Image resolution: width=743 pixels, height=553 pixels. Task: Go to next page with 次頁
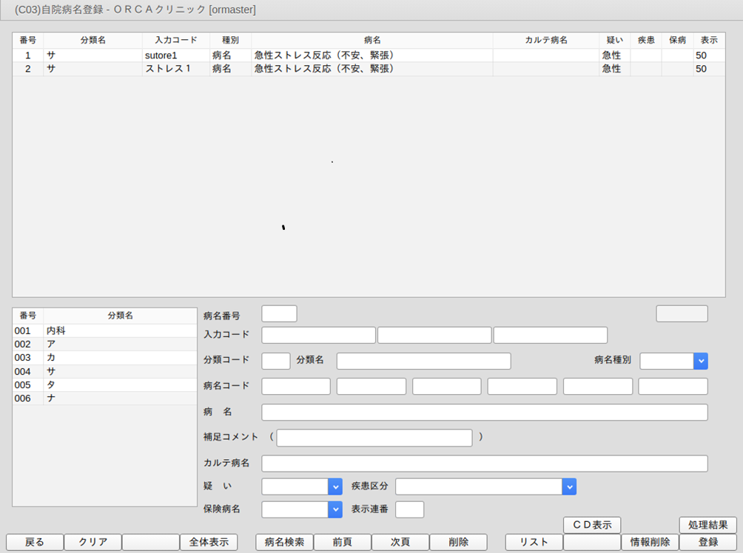pos(400,542)
